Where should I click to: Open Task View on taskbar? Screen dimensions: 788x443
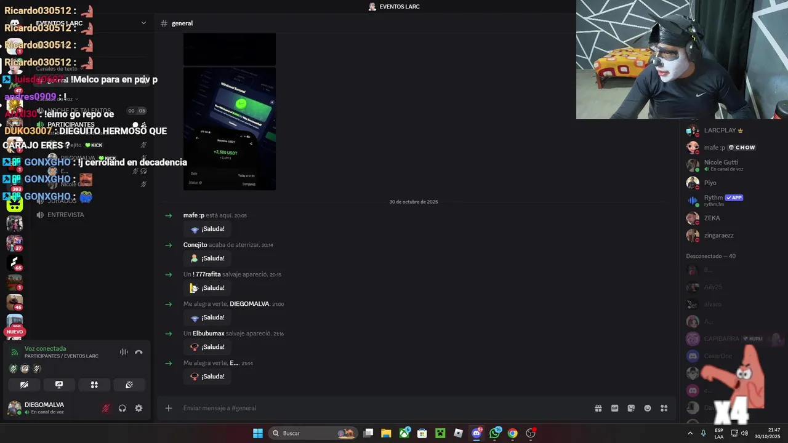(x=368, y=433)
